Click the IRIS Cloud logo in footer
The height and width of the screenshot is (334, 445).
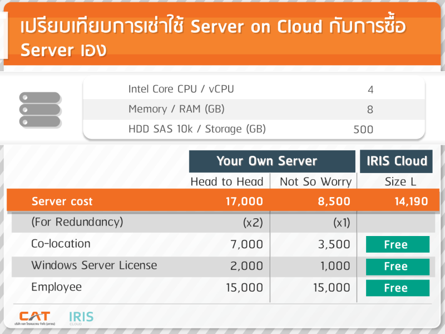(x=81, y=318)
